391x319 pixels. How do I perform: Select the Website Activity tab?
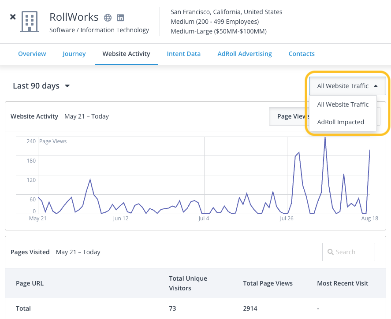click(126, 54)
